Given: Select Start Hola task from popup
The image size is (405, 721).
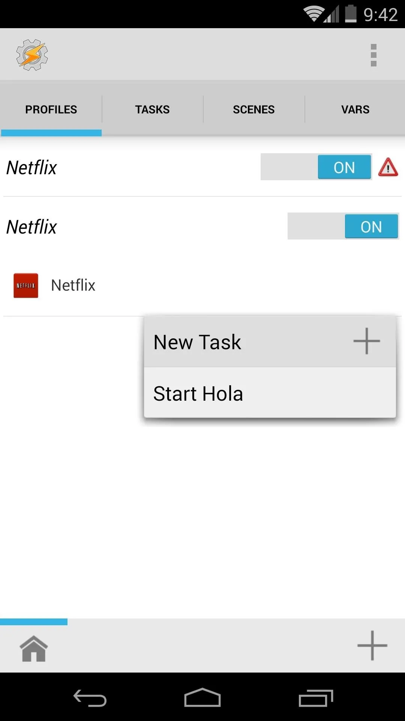Looking at the screenshot, I should point(270,393).
